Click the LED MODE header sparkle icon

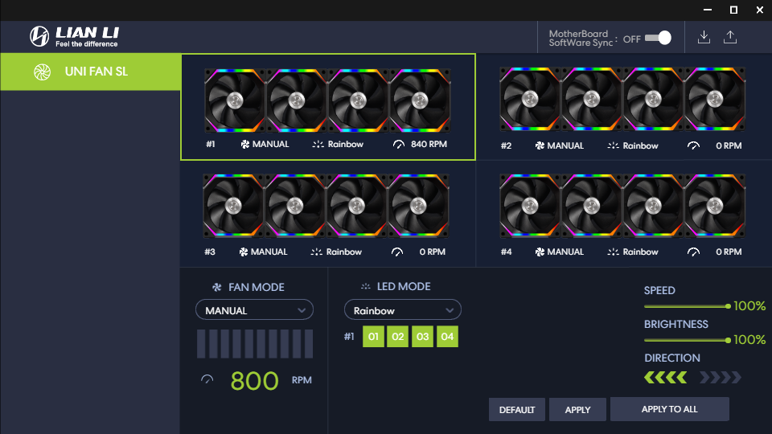365,286
